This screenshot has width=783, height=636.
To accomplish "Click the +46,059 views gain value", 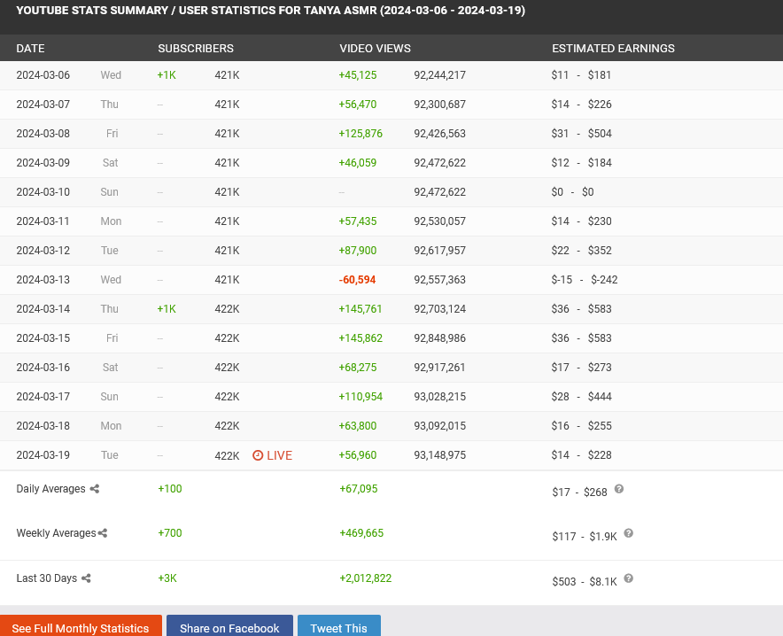I will tap(358, 163).
